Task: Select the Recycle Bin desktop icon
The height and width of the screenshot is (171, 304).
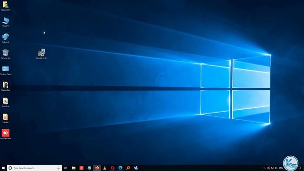Action: pyautogui.click(x=5, y=54)
